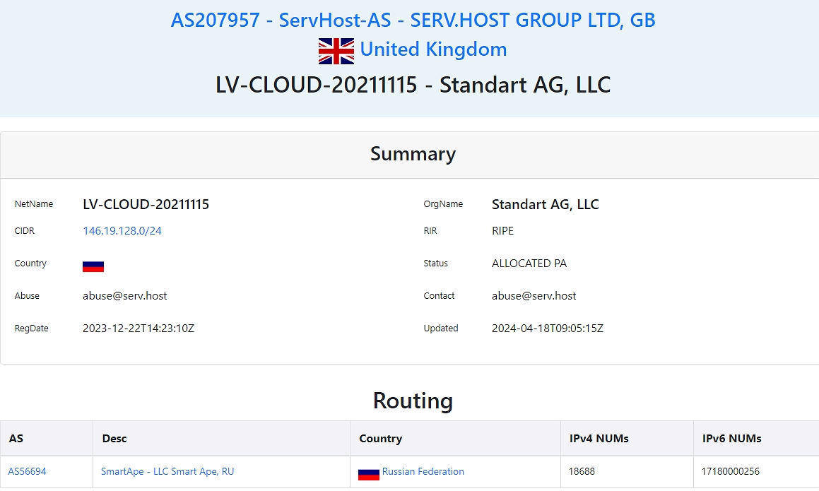The width and height of the screenshot is (819, 491).
Task: Click the United Kingdom flag icon
Action: (336, 51)
